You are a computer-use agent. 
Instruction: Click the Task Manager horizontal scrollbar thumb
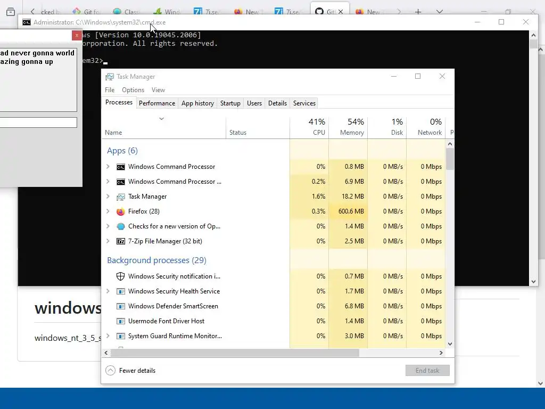coord(235,353)
